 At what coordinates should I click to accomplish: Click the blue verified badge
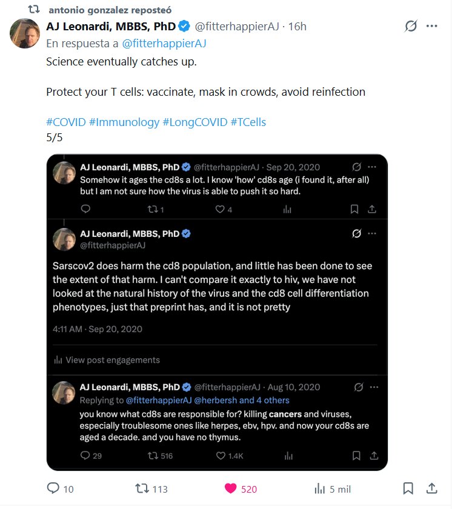[x=184, y=26]
